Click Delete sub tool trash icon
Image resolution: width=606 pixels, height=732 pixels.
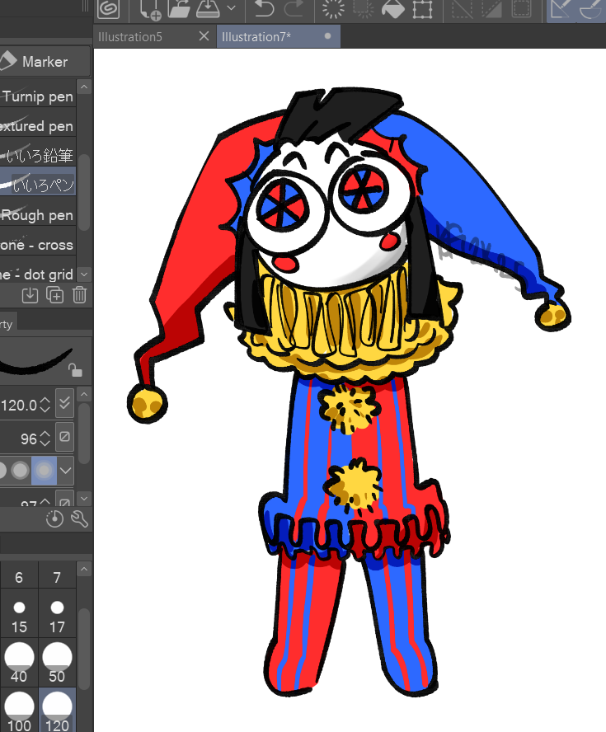[79, 295]
